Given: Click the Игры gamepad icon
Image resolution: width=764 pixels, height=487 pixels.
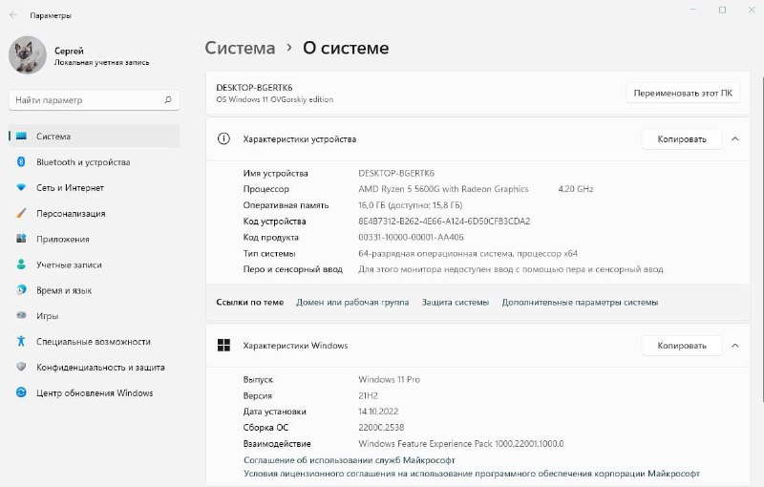Looking at the screenshot, I should (x=21, y=315).
